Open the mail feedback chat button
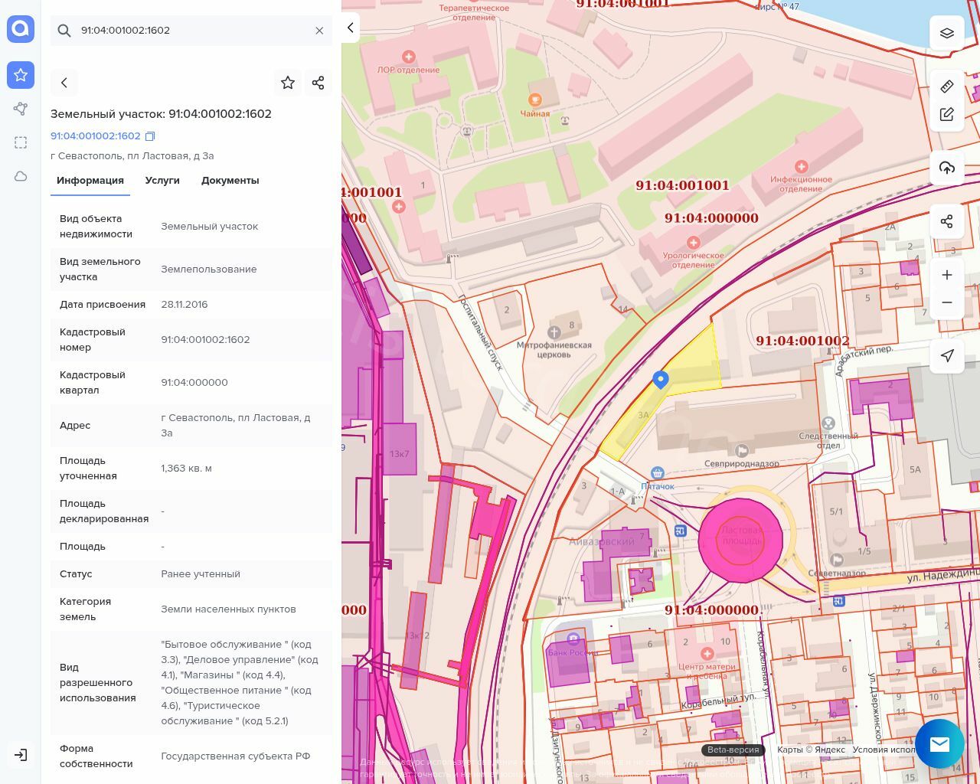This screenshot has width=980, height=784. [x=939, y=743]
